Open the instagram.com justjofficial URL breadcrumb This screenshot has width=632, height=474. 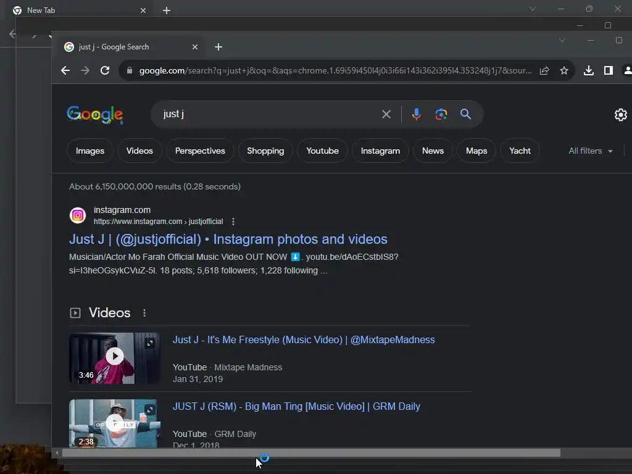(x=158, y=222)
